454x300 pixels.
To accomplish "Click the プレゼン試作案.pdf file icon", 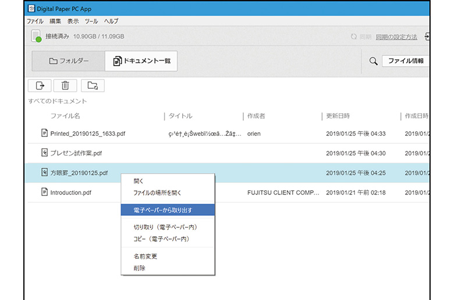I will pyautogui.click(x=44, y=153).
